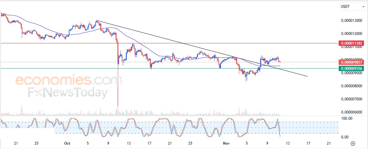
Task: Click the 0.000008000 price axis label
Action: (x=351, y=86)
